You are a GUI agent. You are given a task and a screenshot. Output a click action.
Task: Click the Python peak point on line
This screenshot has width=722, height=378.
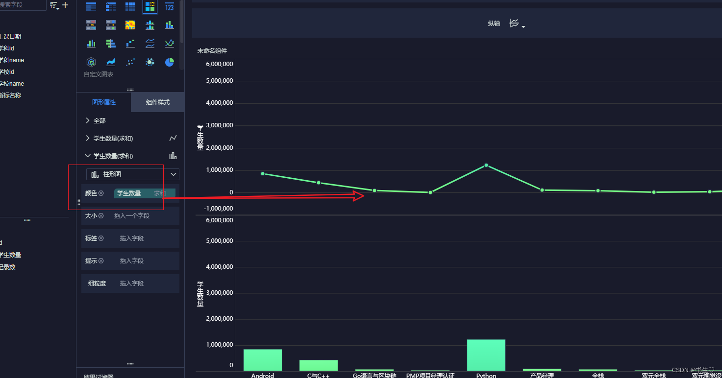tap(486, 165)
